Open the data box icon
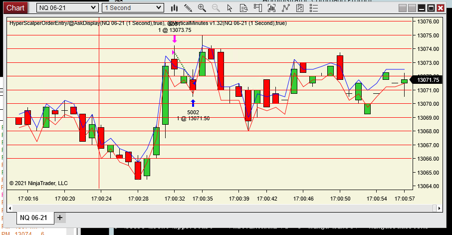The width and height of the screenshot is (452, 235). [243, 8]
